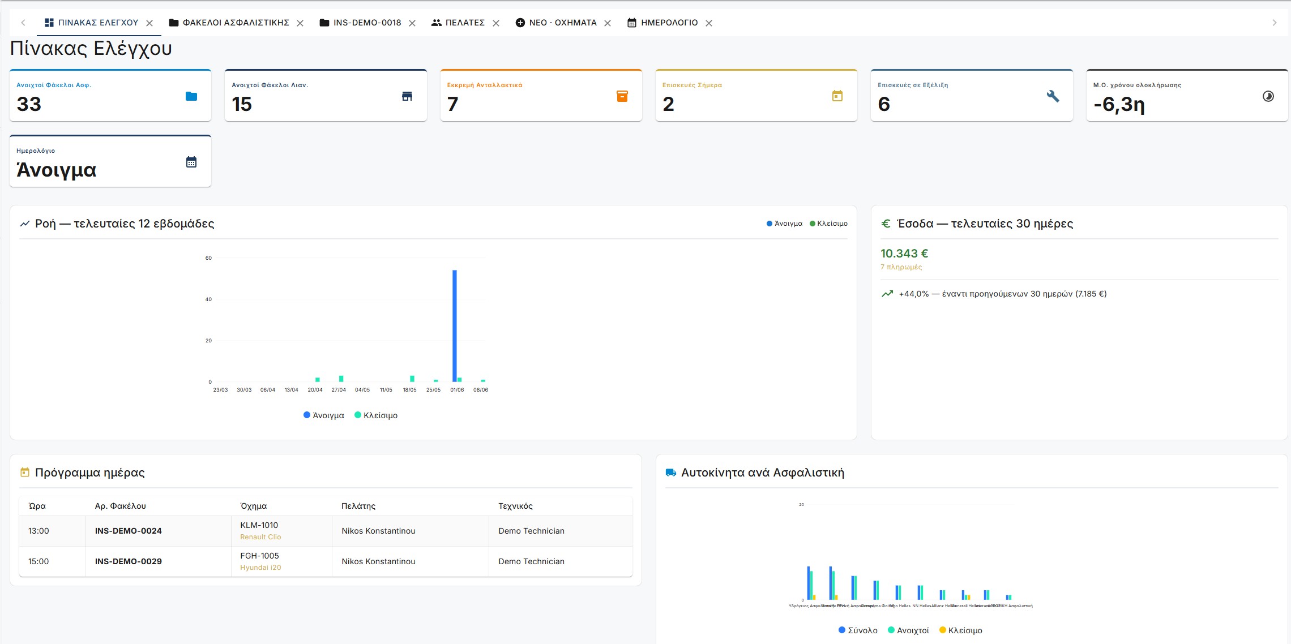Click the right tab-scroll chevron
The image size is (1291, 644).
pos(1275,23)
